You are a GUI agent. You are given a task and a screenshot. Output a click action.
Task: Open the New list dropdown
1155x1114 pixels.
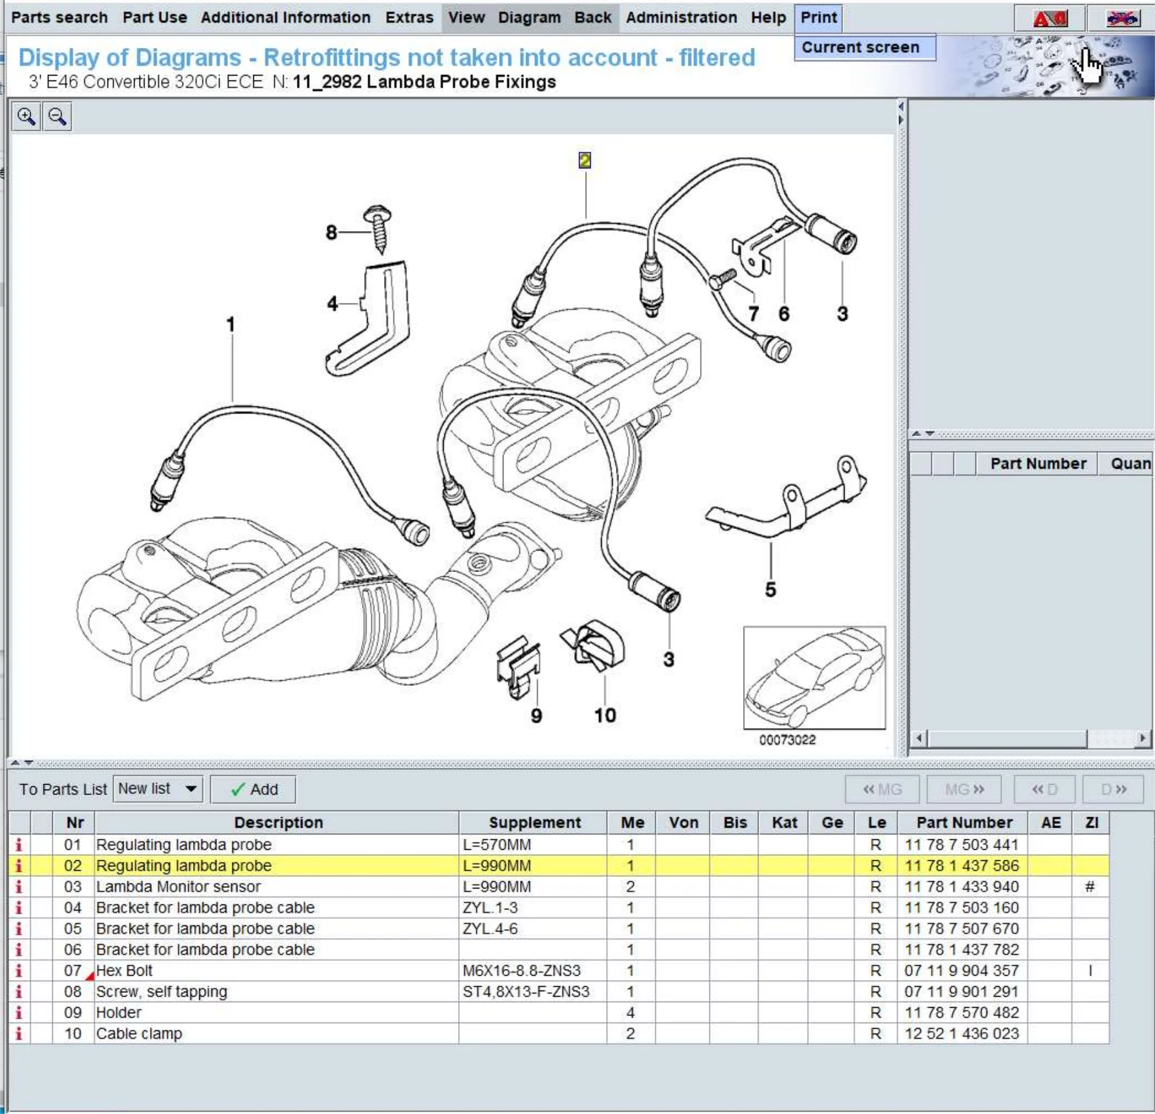(x=158, y=789)
